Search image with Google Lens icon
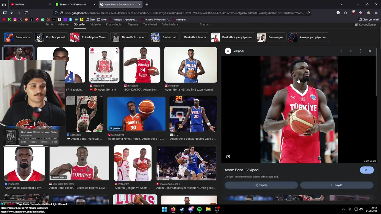 (228, 157)
